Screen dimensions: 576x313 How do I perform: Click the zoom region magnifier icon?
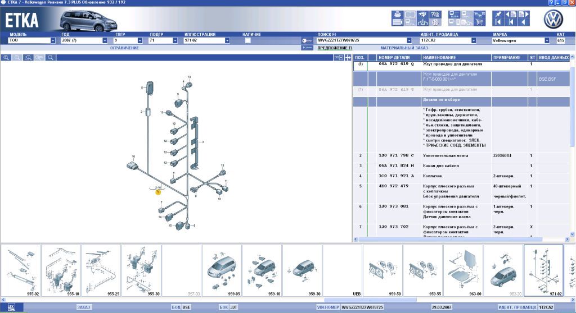point(28,58)
